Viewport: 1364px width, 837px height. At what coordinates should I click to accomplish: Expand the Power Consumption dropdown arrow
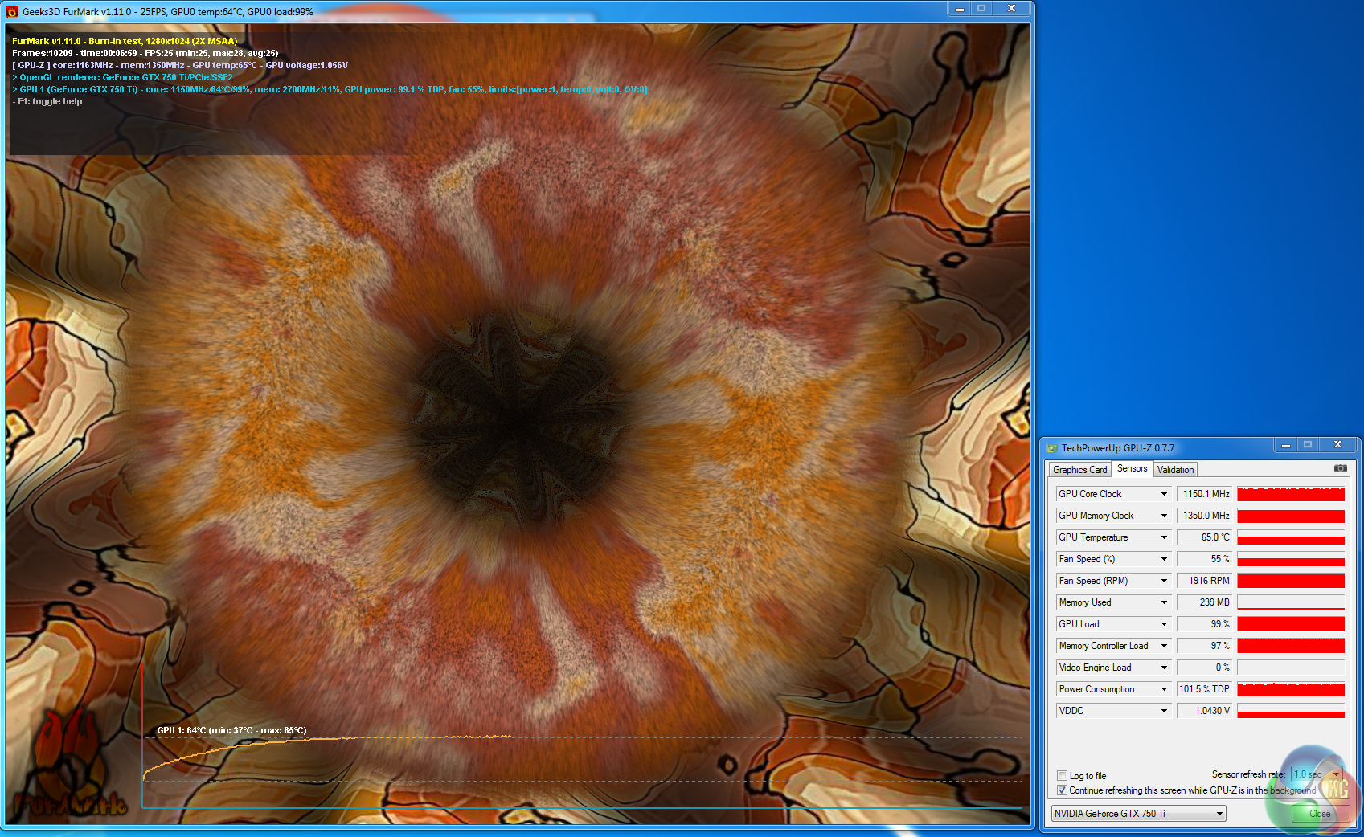tap(1163, 689)
